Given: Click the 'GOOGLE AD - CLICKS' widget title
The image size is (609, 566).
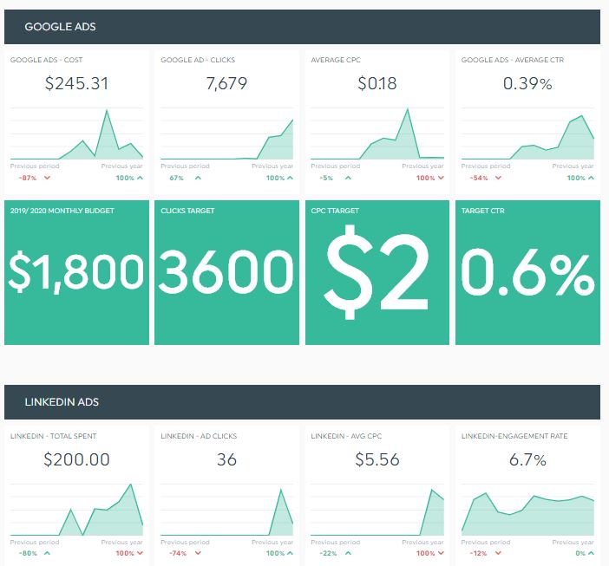Looking at the screenshot, I should [x=198, y=60].
